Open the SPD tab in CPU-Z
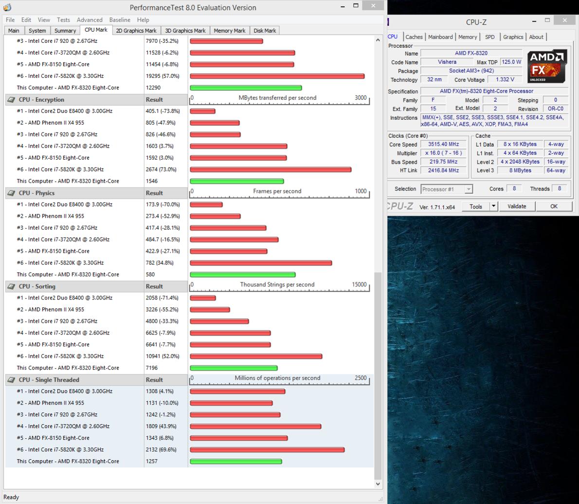 490,37
